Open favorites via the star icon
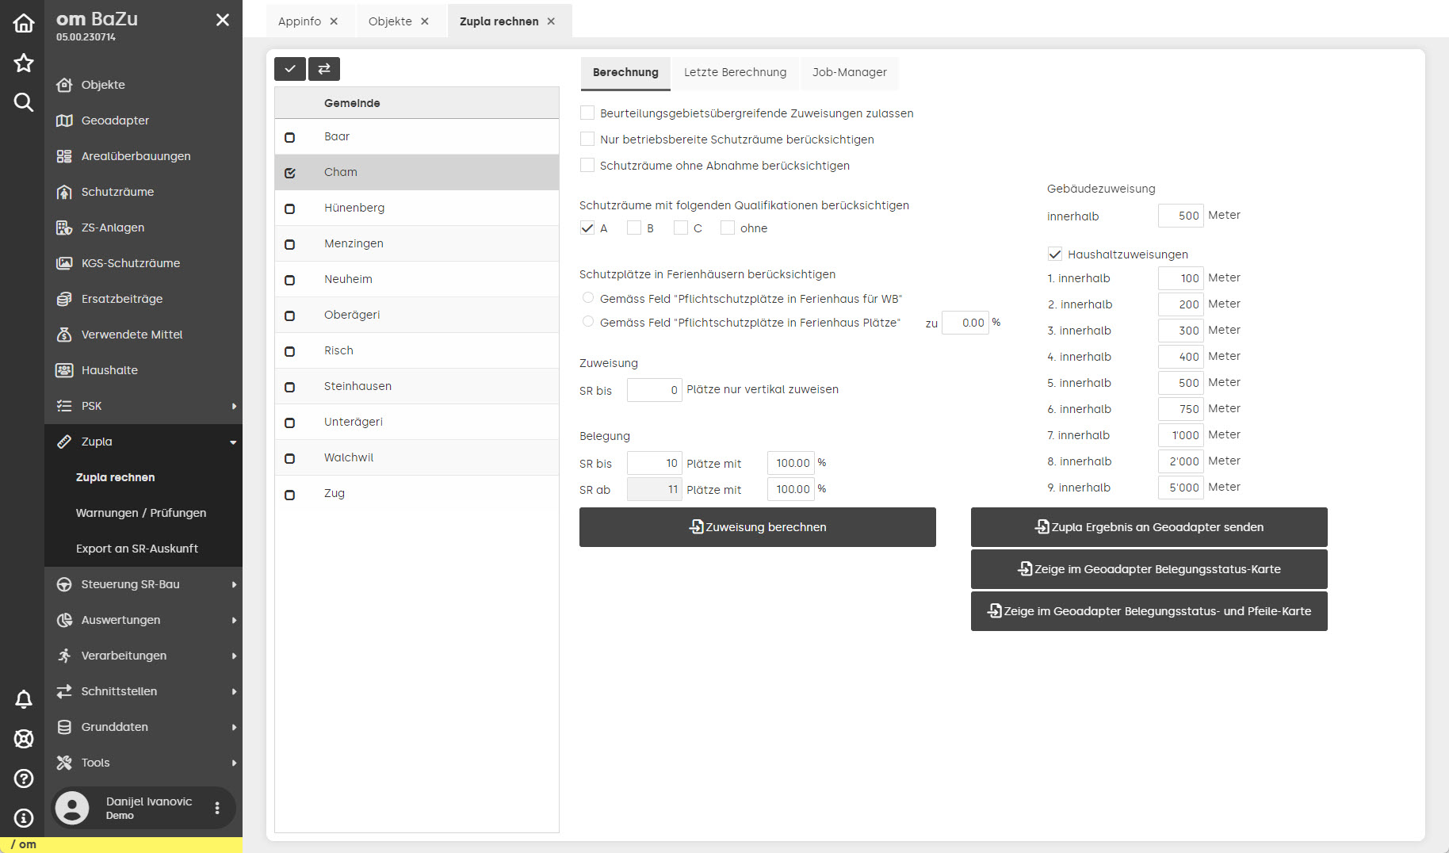The image size is (1449, 853). pos(24,63)
